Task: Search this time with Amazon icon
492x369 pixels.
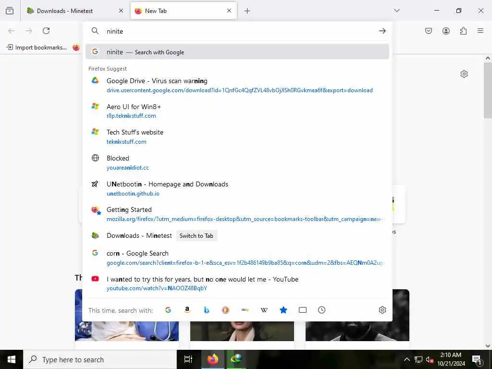Action: tap(187, 310)
